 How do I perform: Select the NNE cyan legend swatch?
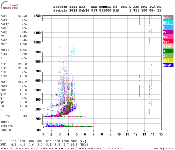click(x=168, y=22)
